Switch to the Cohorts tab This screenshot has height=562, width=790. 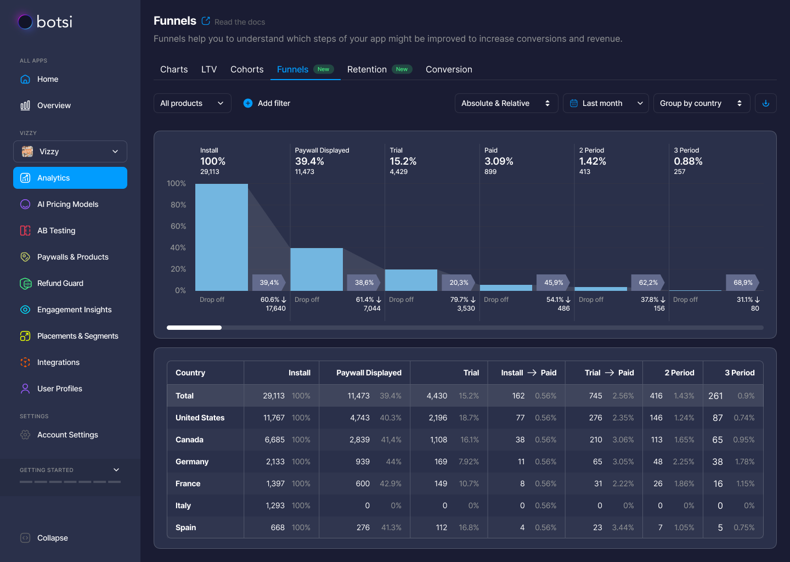coord(247,69)
